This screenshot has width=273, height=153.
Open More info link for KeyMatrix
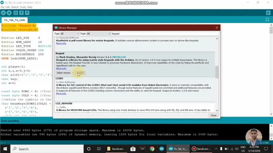click(x=61, y=44)
